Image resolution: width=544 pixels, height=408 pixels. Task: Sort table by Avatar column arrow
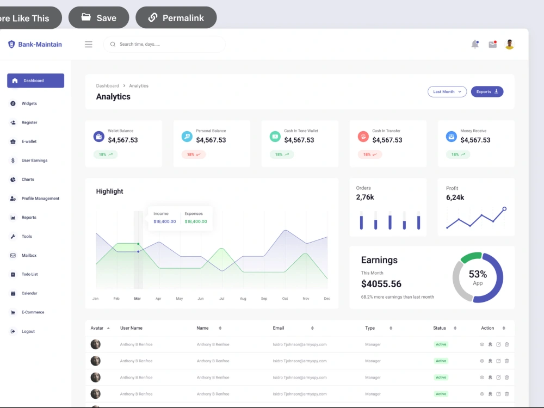coord(108,328)
